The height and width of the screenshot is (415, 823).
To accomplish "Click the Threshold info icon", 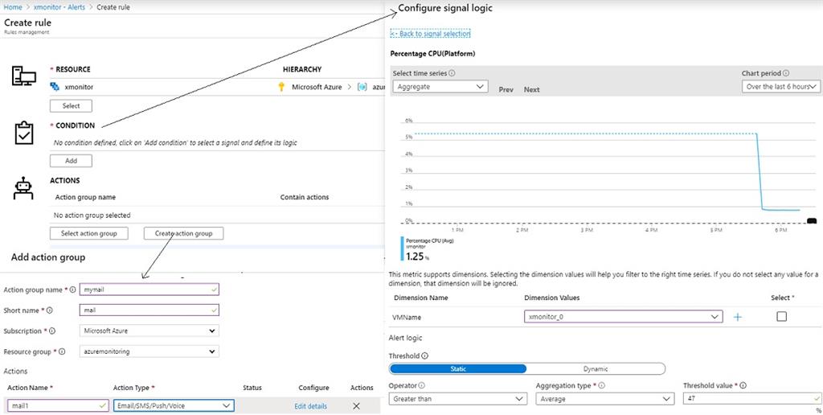I will [x=424, y=355].
